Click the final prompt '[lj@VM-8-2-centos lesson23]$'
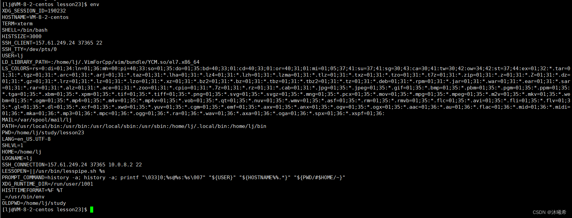Image resolution: width=572 pixels, height=218 pixels. [x=45, y=210]
